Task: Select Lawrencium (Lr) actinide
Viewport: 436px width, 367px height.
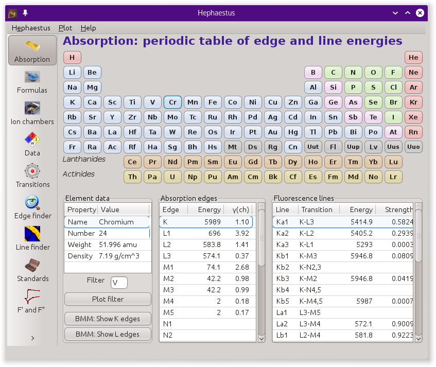Action: pos(393,177)
